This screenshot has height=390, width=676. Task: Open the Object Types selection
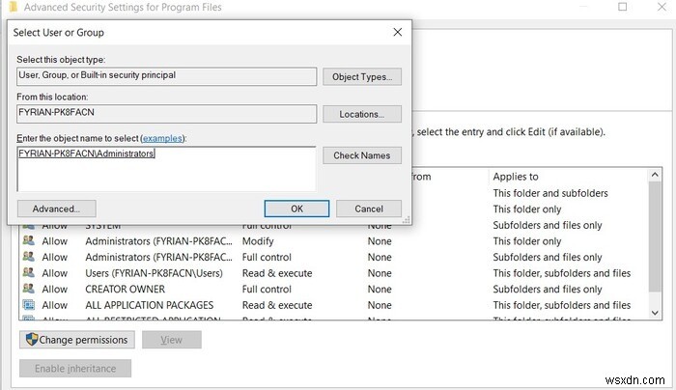click(362, 77)
